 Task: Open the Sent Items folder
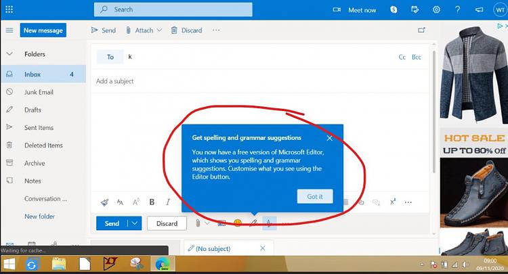(x=43, y=128)
